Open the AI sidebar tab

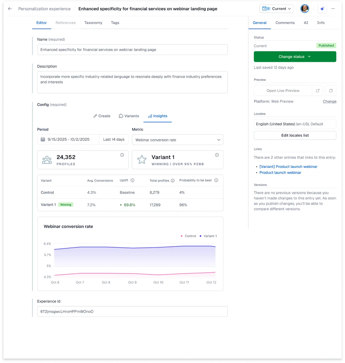point(306,23)
